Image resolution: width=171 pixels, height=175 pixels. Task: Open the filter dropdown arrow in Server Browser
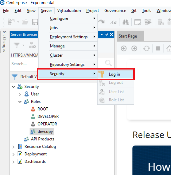23,45
